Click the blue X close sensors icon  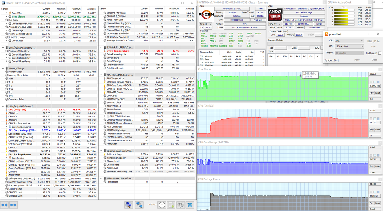click(x=190, y=205)
